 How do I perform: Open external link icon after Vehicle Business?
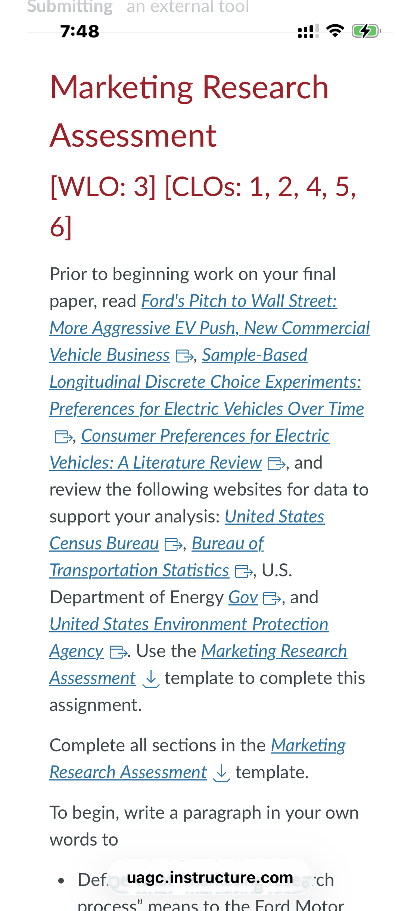(x=184, y=356)
